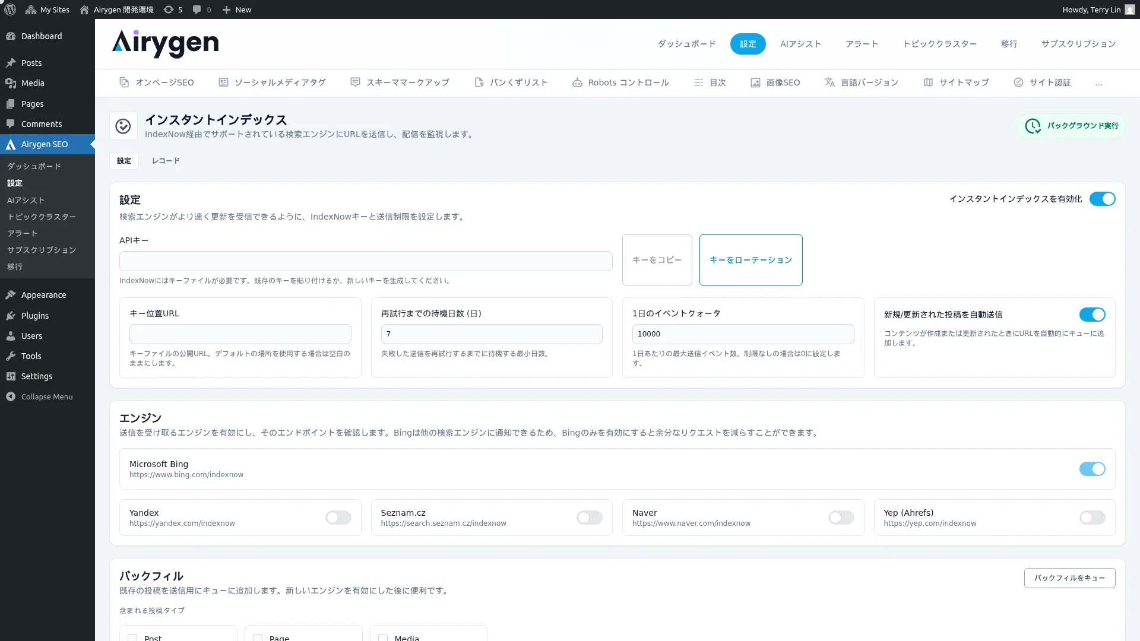The image size is (1140, 641).
Task: Switch to the 設定 sub-tab
Action: click(123, 161)
